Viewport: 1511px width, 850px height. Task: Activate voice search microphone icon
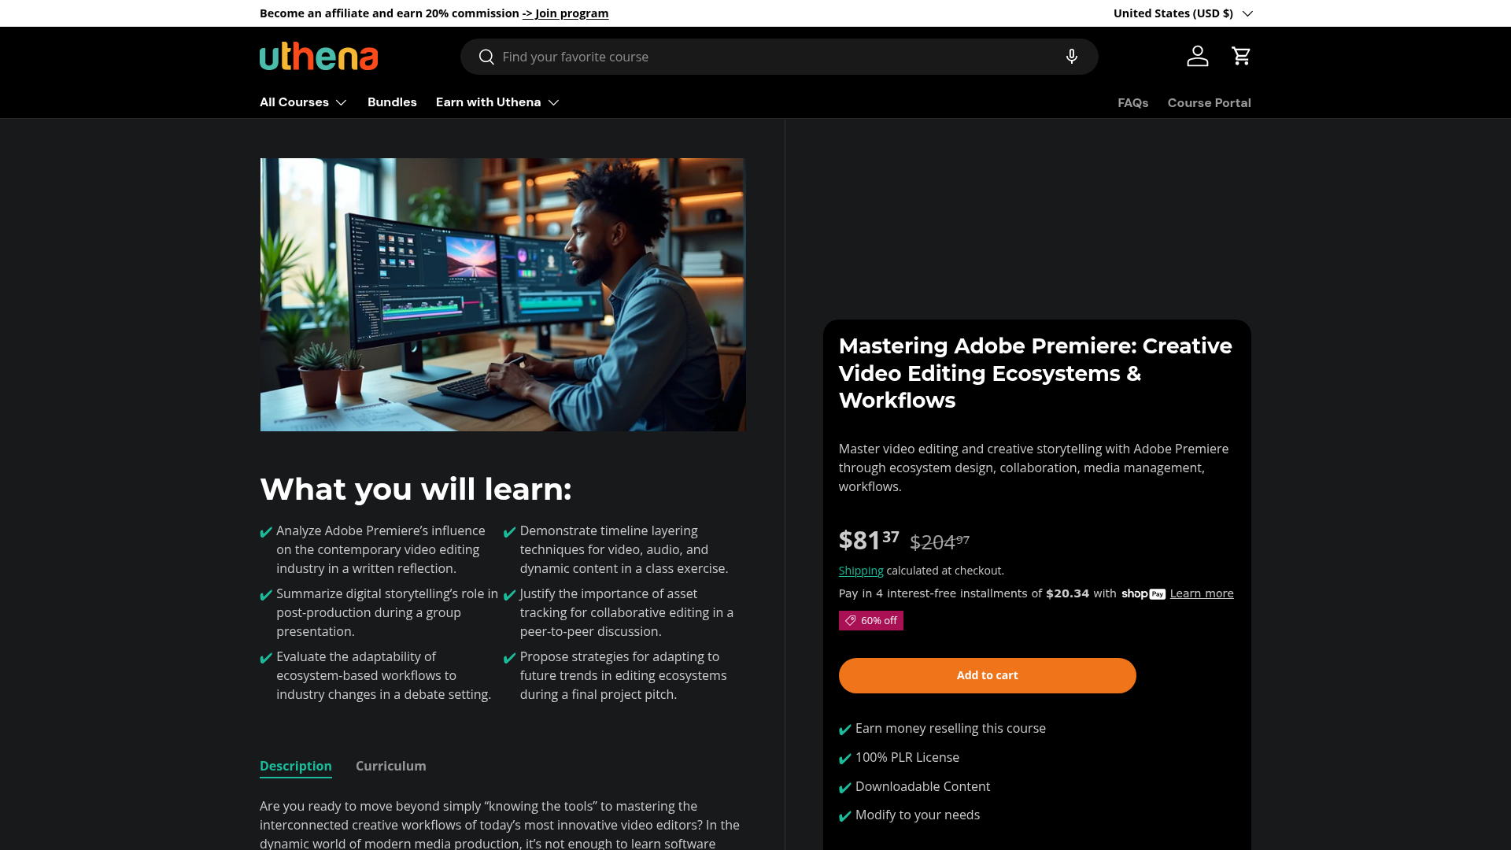1071,57
